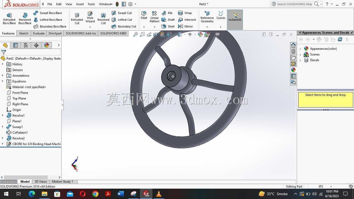Switch to the PropertyManager tab icon
This screenshot has height=199, width=354.
[x=16, y=45]
